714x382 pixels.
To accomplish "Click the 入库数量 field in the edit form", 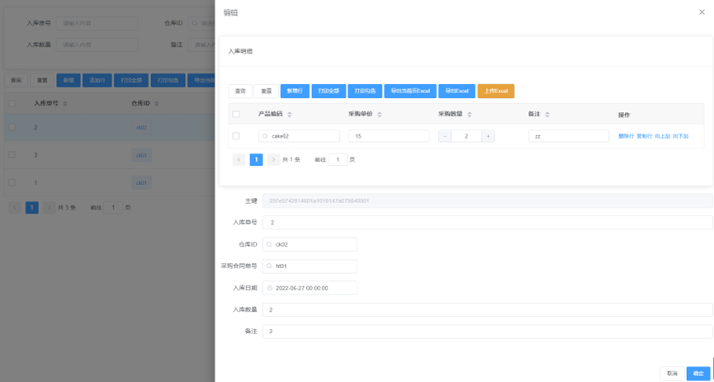I will pyautogui.click(x=488, y=310).
